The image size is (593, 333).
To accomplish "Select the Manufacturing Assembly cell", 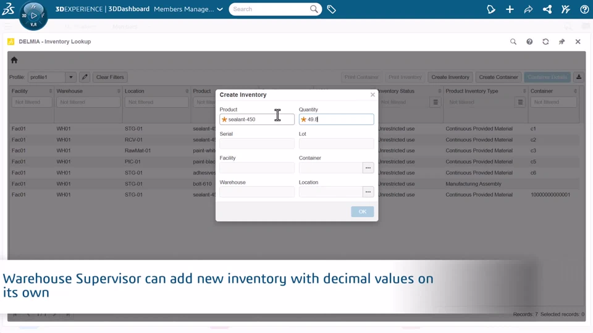I will coord(473,184).
